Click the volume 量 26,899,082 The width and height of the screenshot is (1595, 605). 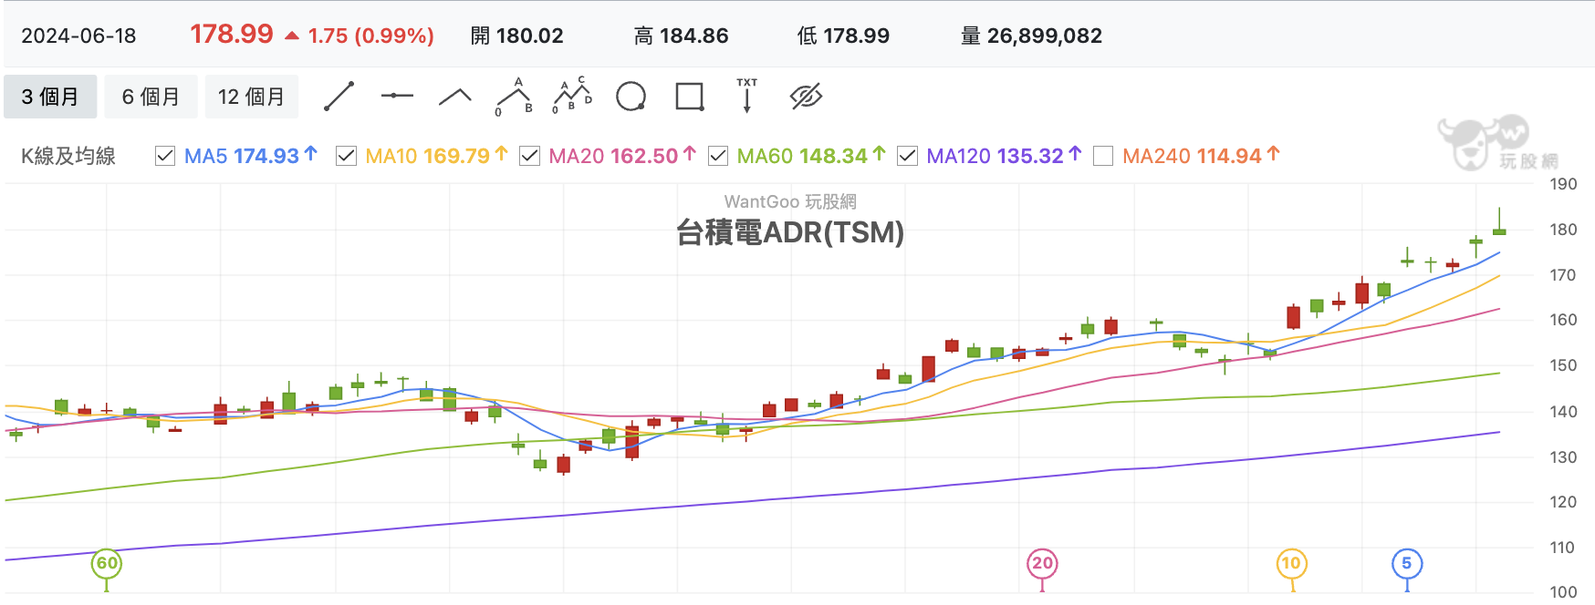point(1031,36)
